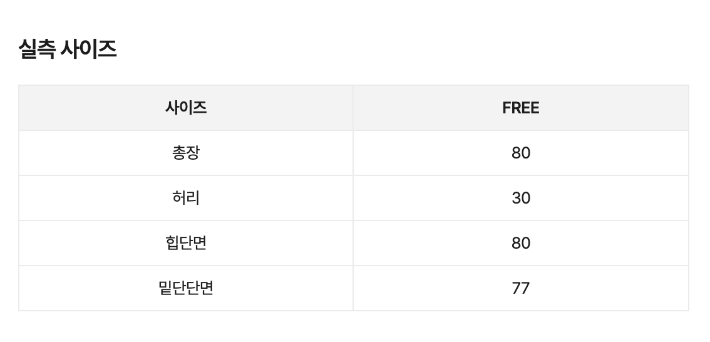The width and height of the screenshot is (710, 342).
Task: Click the 허리 row label
Action: [x=186, y=198]
